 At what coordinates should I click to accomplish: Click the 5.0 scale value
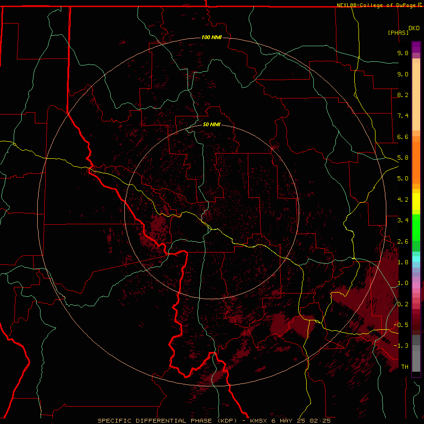(x=403, y=179)
